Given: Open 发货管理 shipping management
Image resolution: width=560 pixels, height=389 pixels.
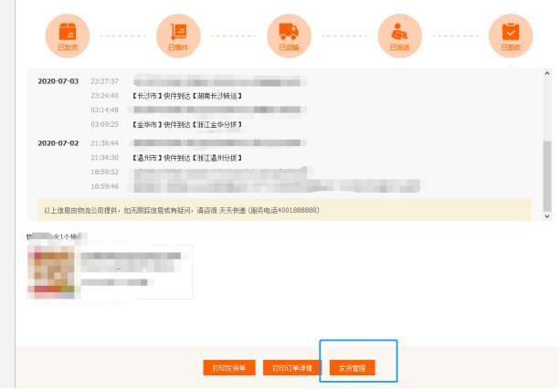Looking at the screenshot, I should tap(352, 368).
